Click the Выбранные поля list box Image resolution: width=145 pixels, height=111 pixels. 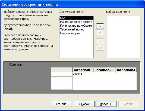(x=123, y=37)
